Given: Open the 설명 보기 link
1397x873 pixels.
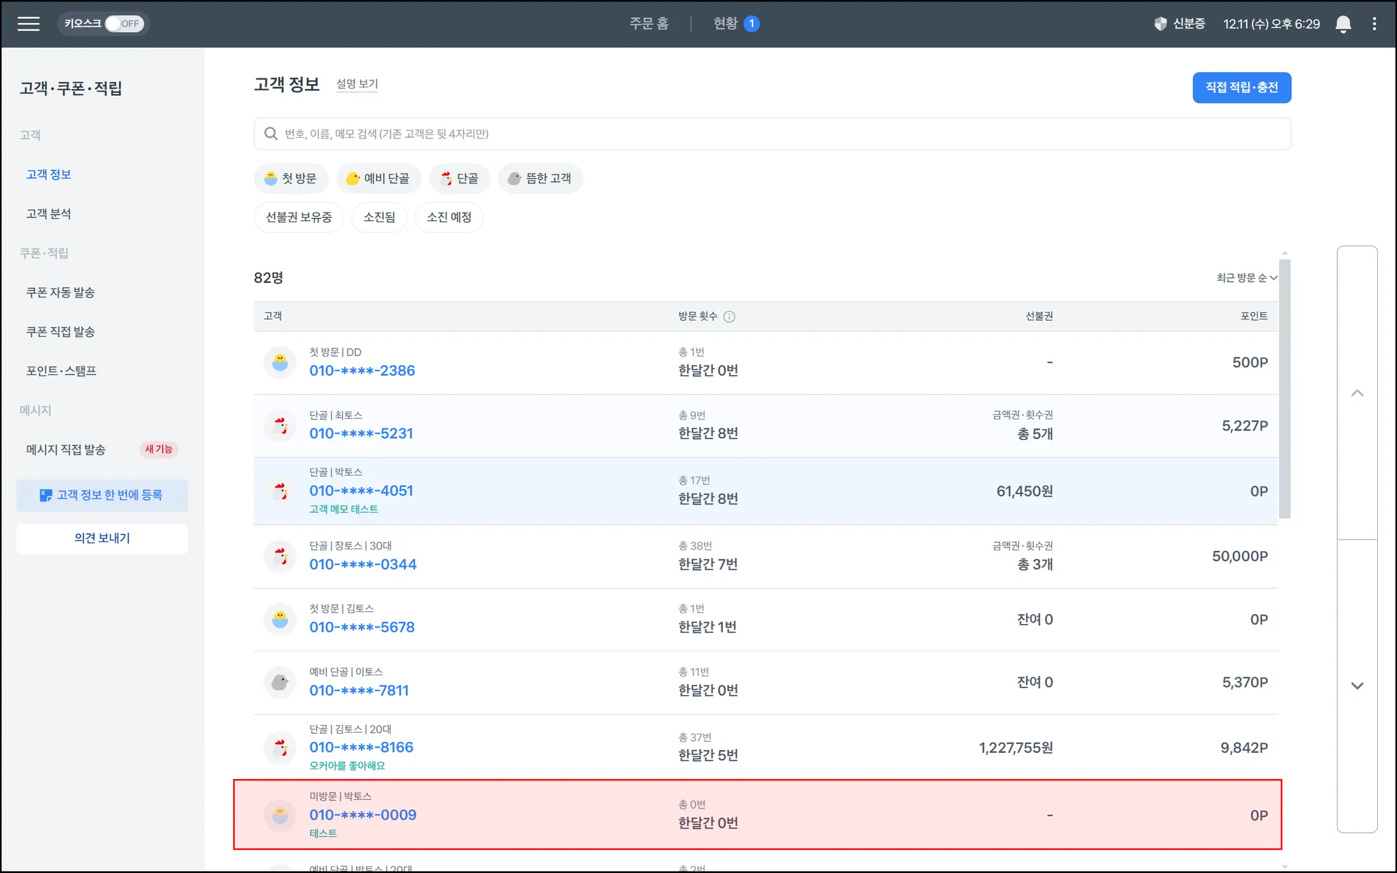Looking at the screenshot, I should pyautogui.click(x=357, y=84).
